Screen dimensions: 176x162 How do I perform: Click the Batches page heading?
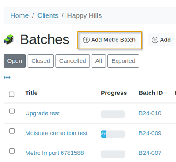pos(45,39)
